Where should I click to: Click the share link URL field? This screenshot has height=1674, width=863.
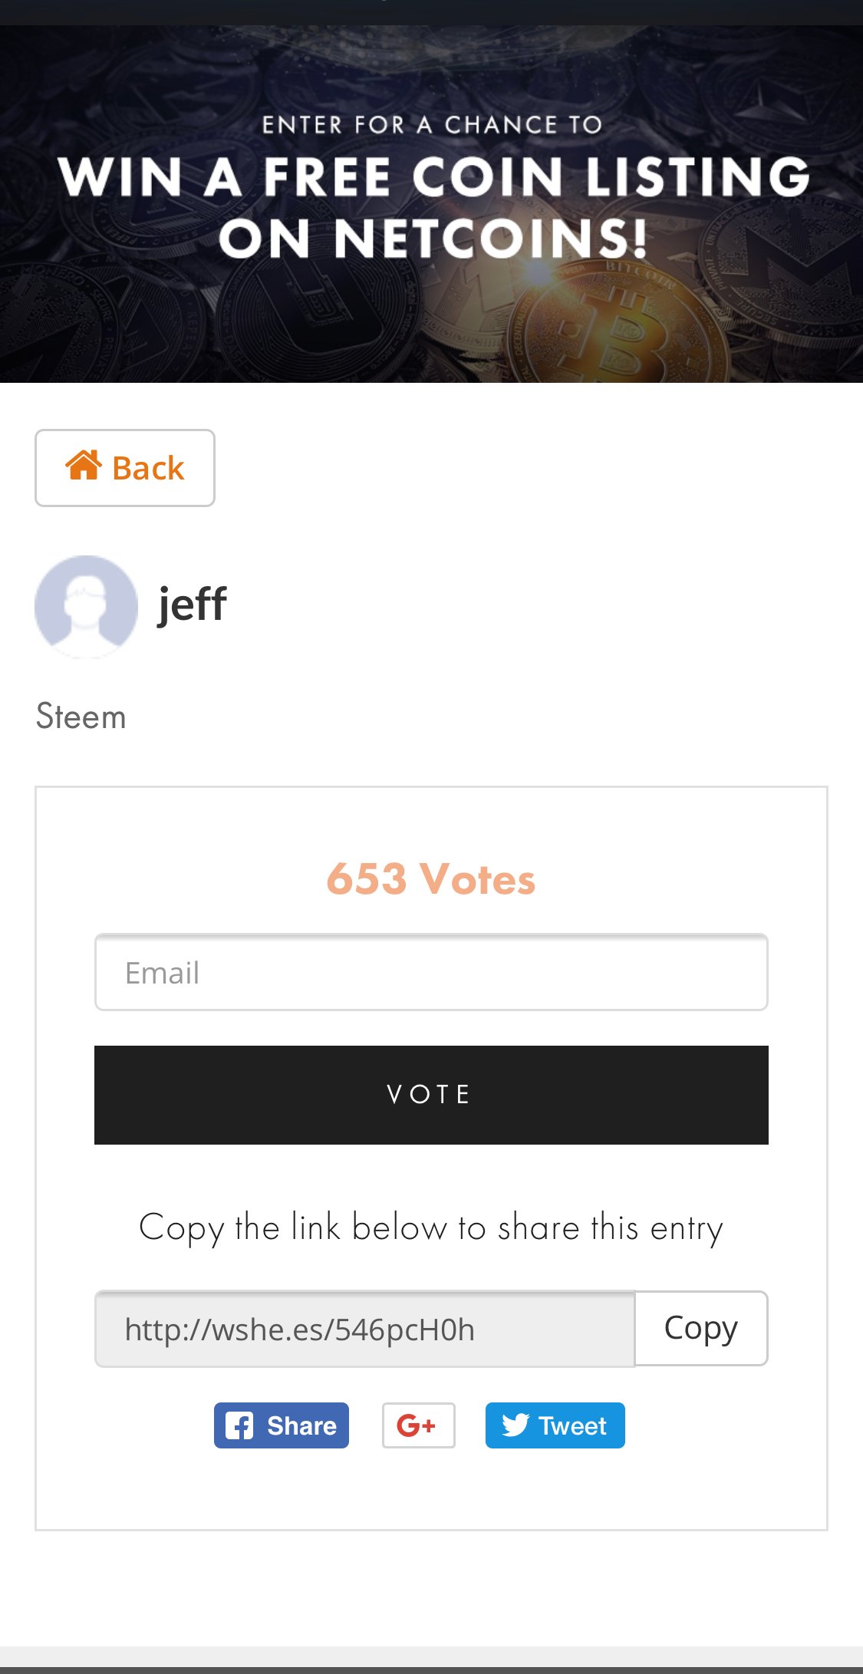pos(365,1329)
